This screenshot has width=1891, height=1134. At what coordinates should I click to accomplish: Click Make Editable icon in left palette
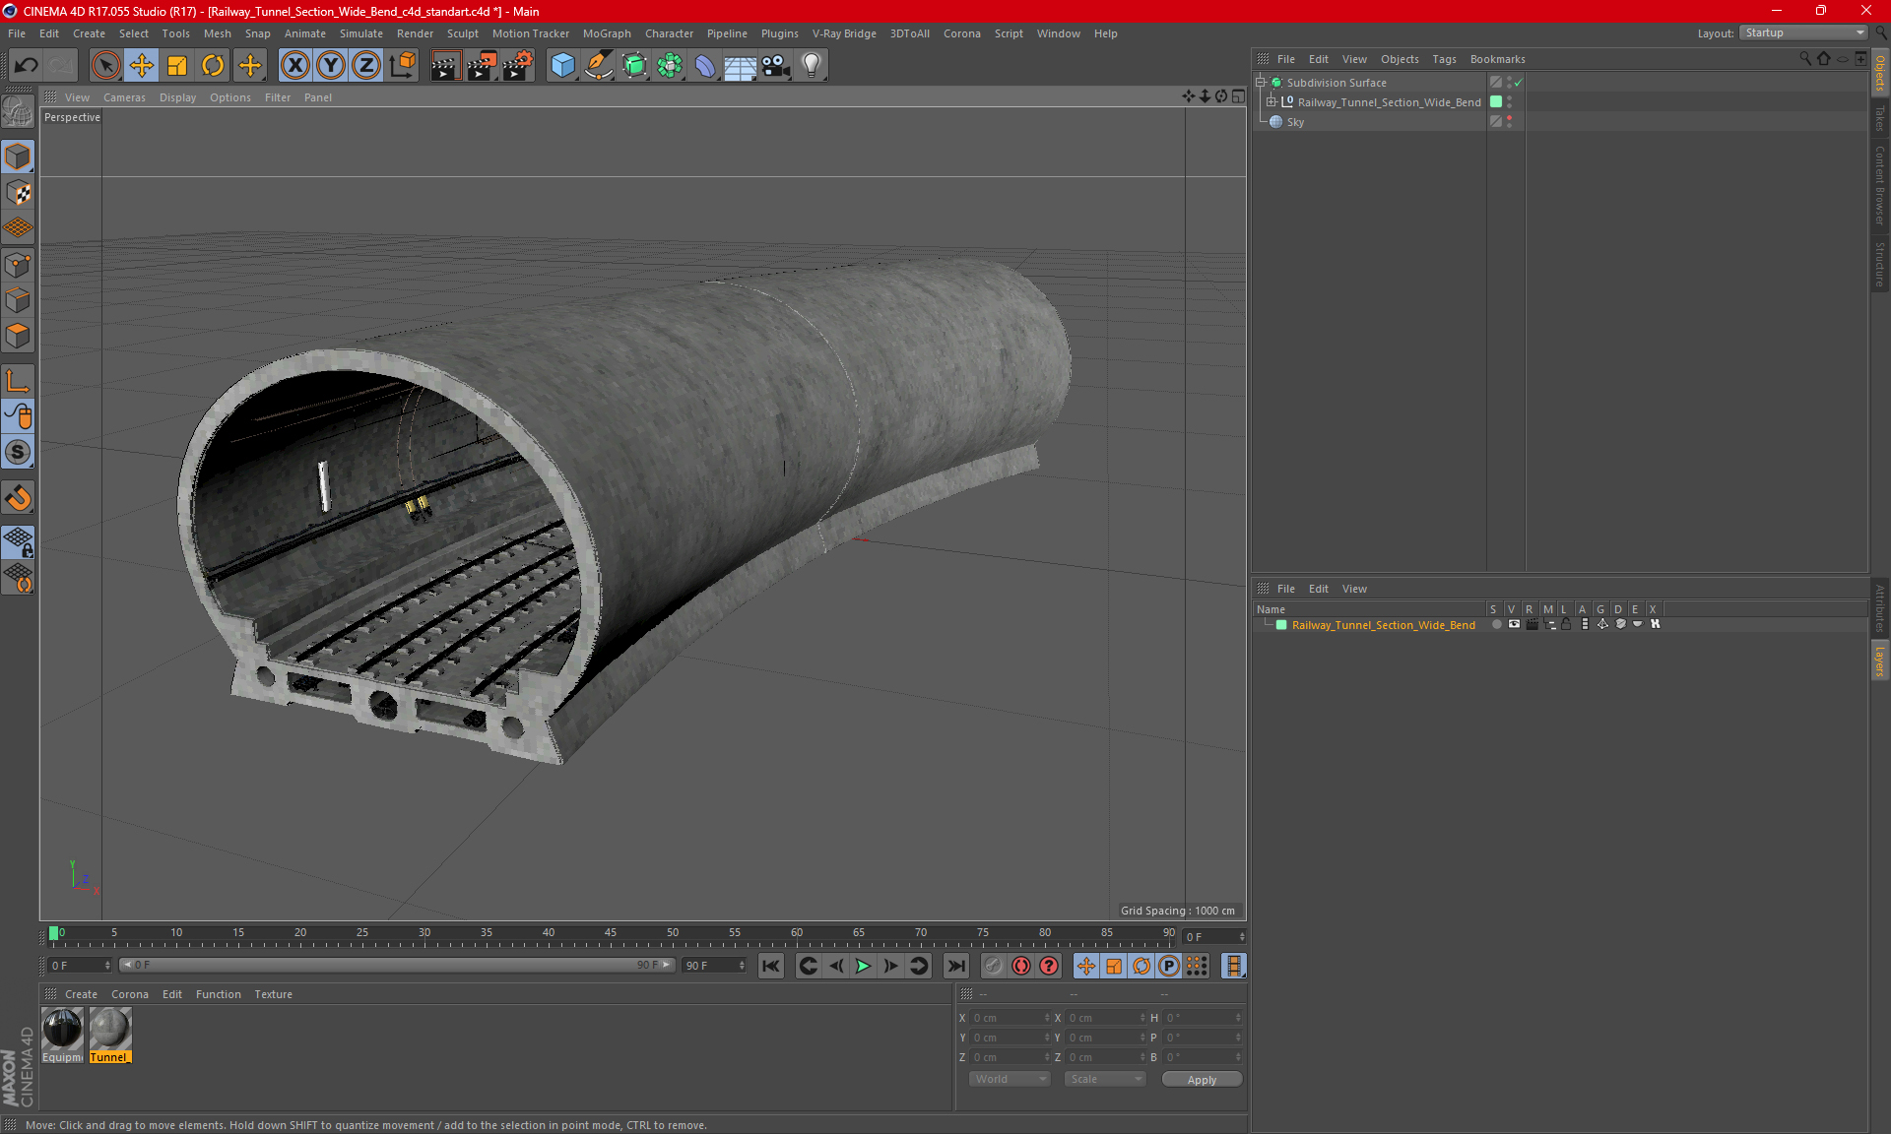(x=18, y=112)
